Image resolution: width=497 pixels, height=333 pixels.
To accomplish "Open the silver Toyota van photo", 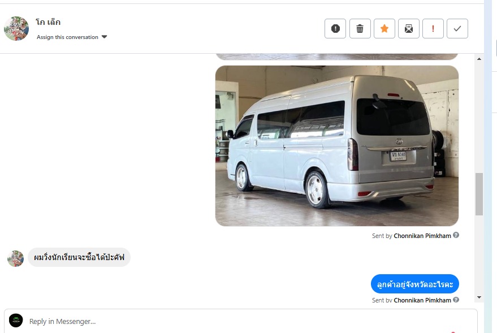I will click(x=336, y=146).
